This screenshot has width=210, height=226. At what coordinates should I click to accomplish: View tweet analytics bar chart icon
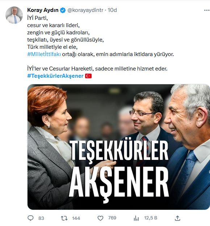(136, 218)
